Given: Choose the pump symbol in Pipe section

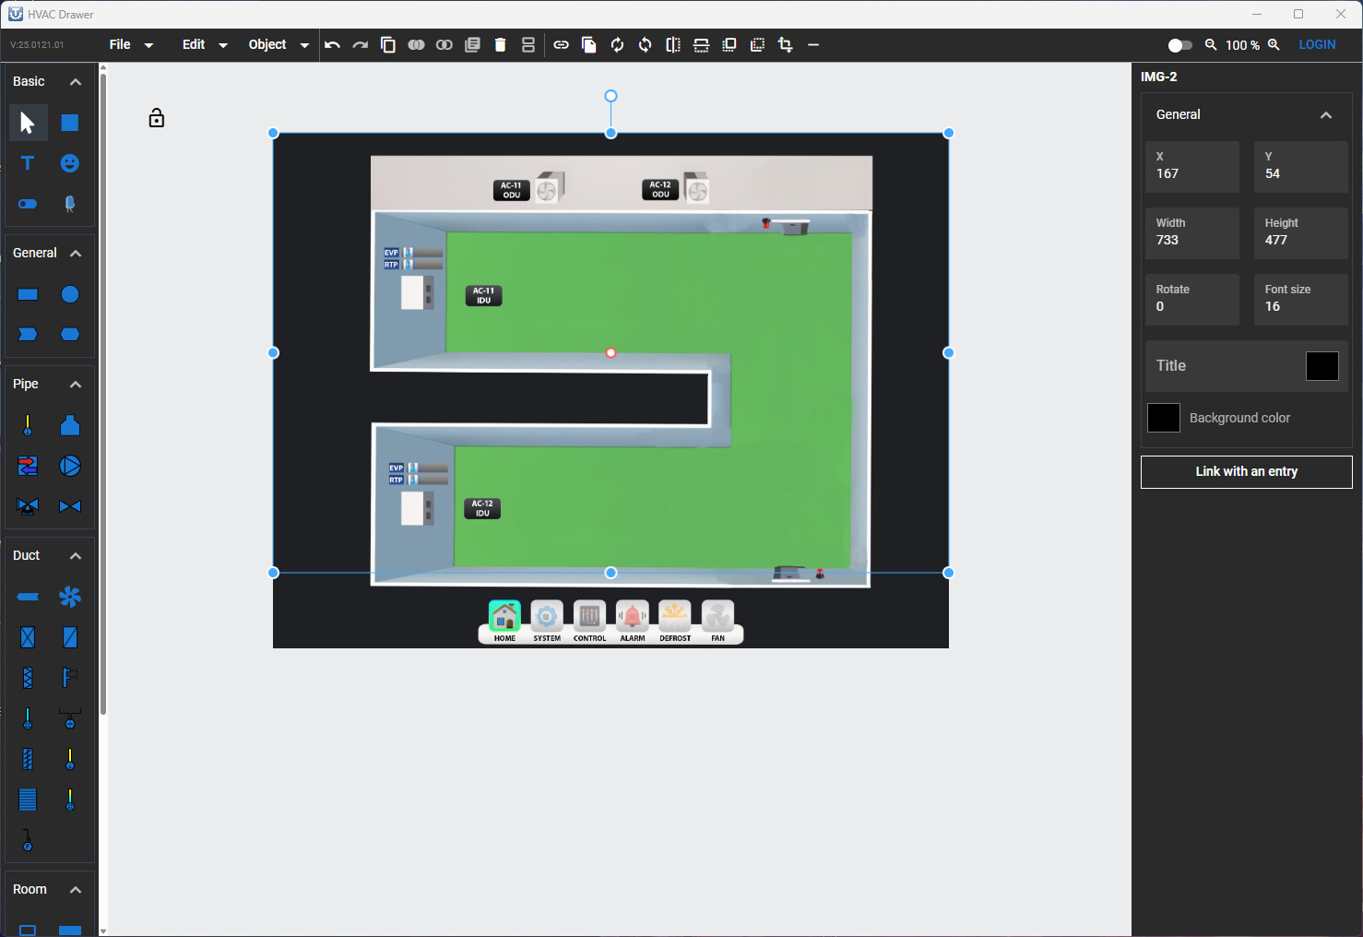Looking at the screenshot, I should click(70, 466).
